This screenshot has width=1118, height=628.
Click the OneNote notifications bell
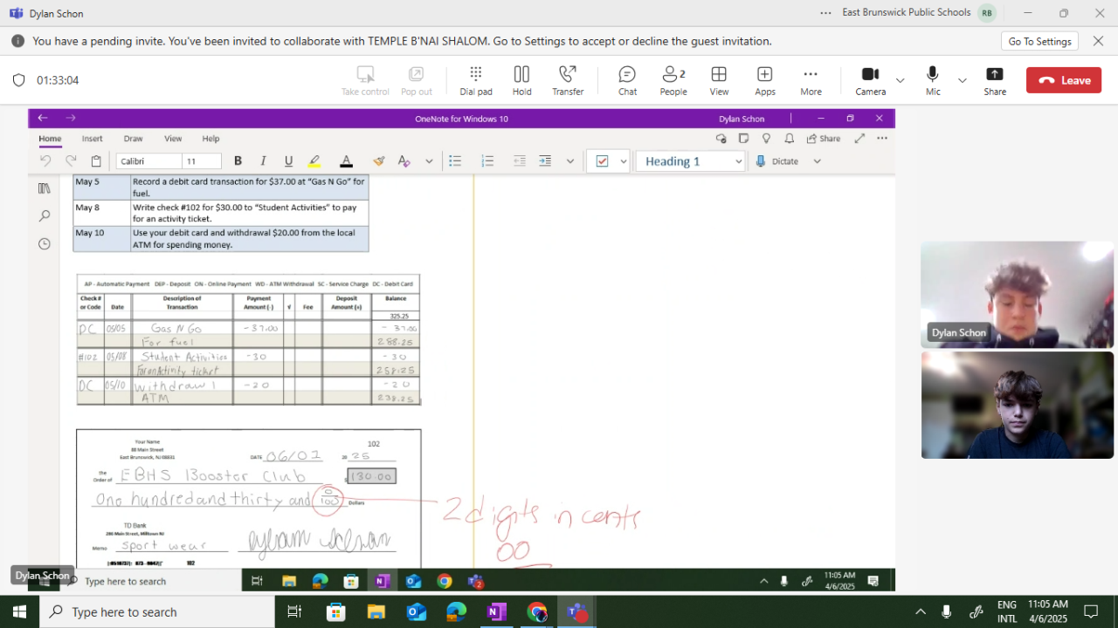789,139
